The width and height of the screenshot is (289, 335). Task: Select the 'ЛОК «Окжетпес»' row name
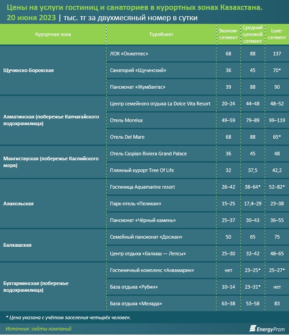click(129, 54)
